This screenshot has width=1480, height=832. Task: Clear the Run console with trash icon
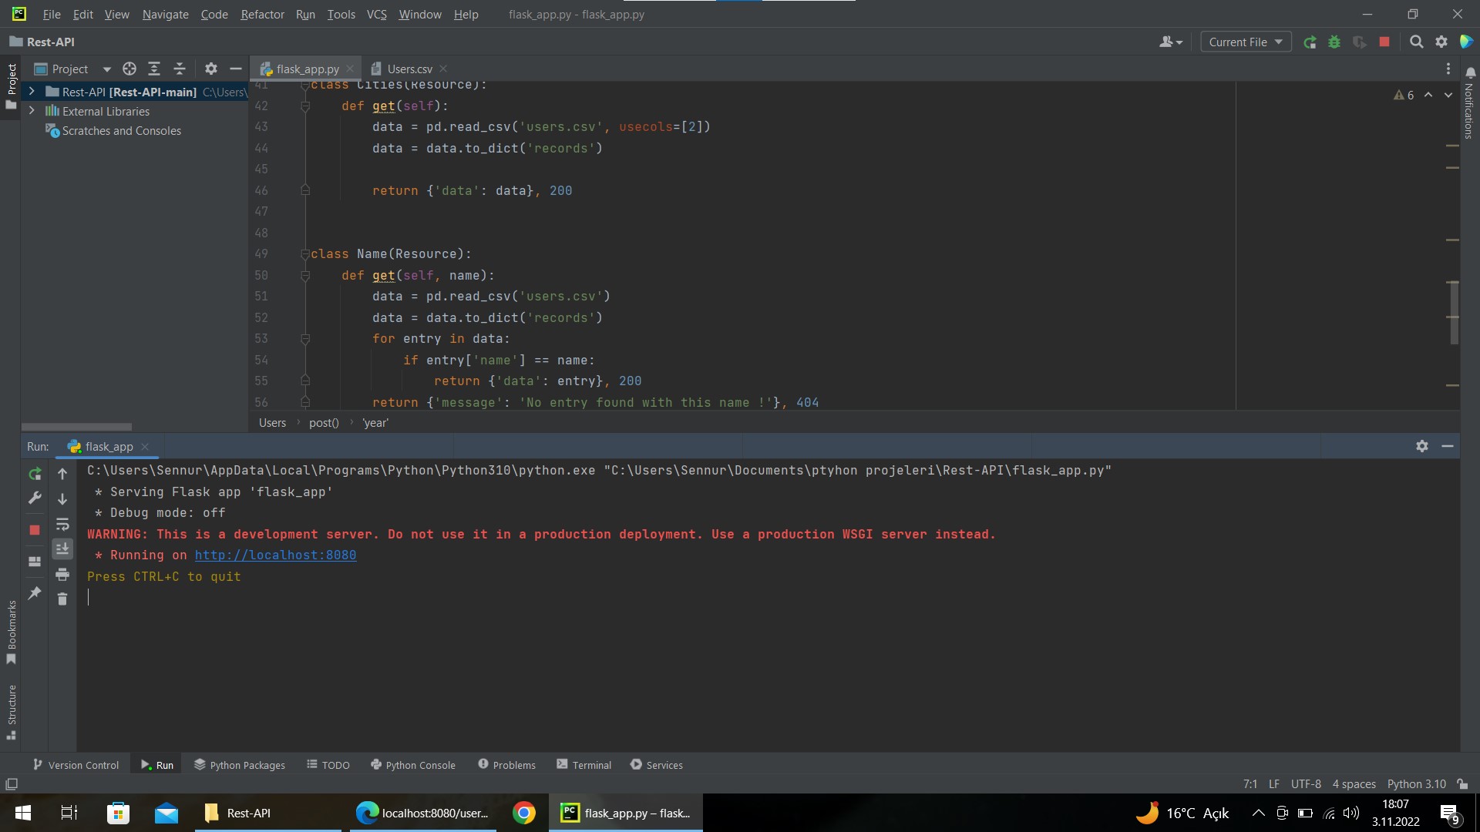62,599
